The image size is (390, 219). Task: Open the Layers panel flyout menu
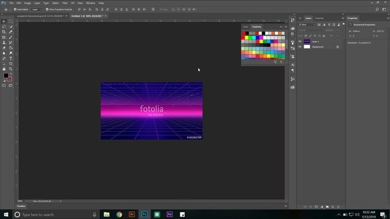[342, 18]
